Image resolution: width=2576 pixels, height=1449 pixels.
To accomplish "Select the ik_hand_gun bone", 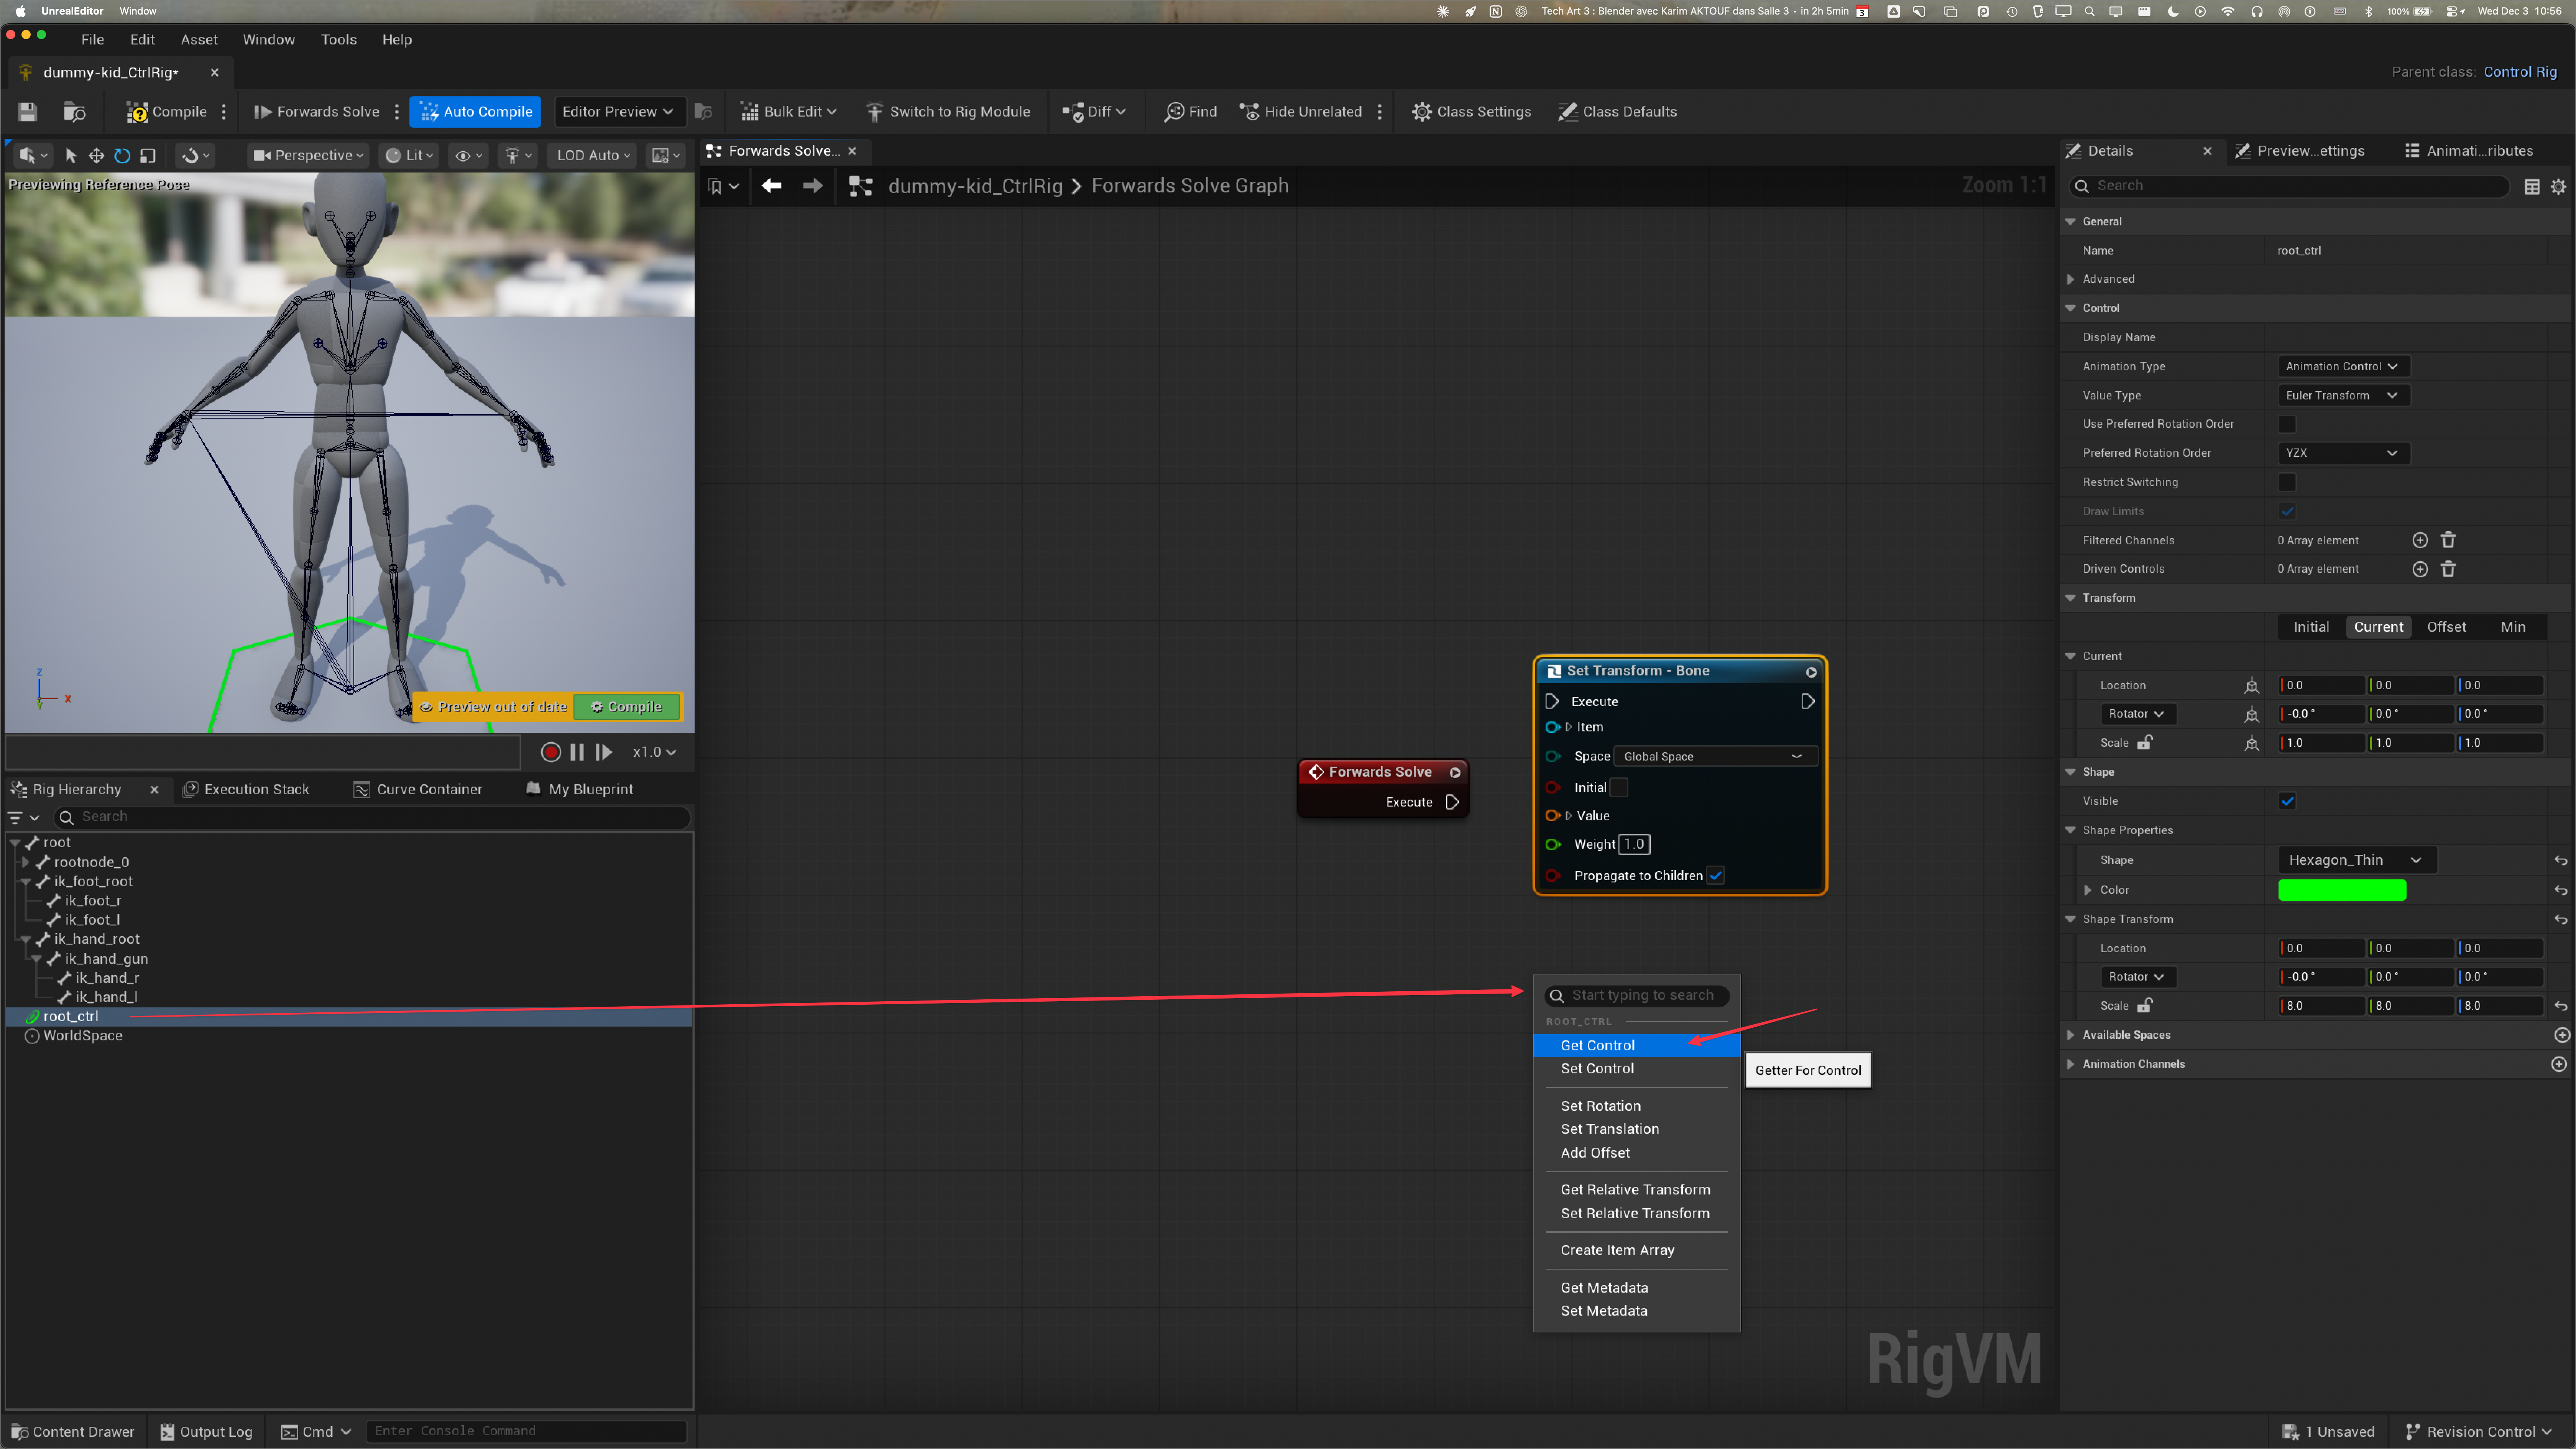I will (x=106, y=959).
